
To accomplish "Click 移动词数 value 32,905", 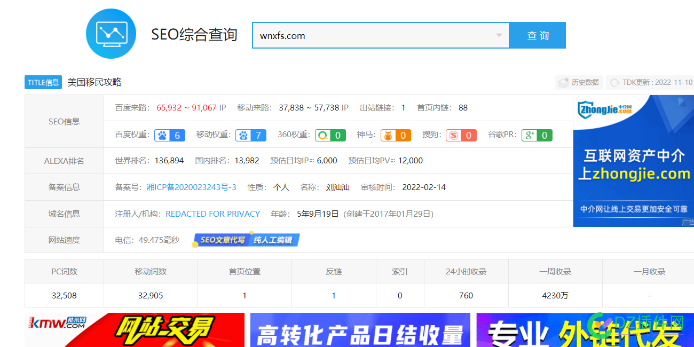I will coord(151,296).
